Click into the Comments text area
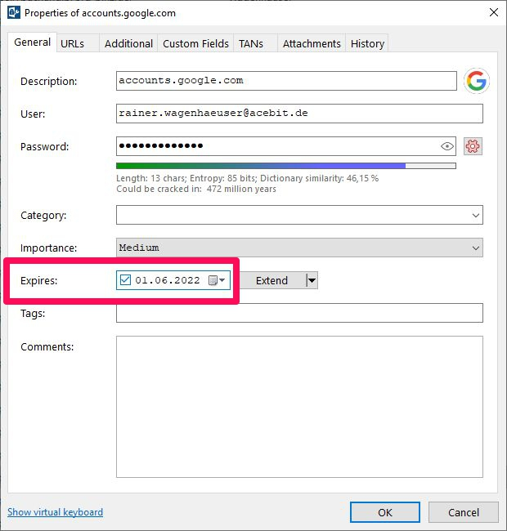The width and height of the screenshot is (507, 531). pyautogui.click(x=299, y=407)
